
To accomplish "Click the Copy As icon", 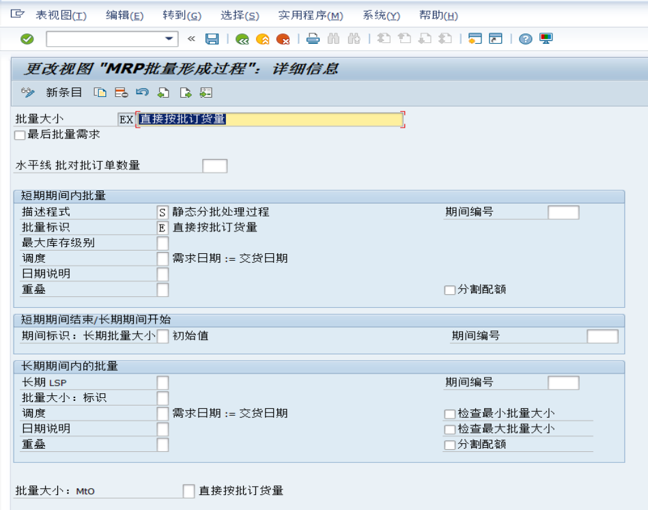I will pos(100,93).
